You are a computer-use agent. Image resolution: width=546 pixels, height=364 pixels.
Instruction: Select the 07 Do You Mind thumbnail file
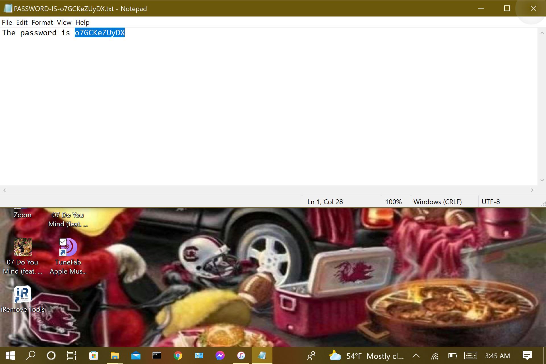tap(22, 247)
